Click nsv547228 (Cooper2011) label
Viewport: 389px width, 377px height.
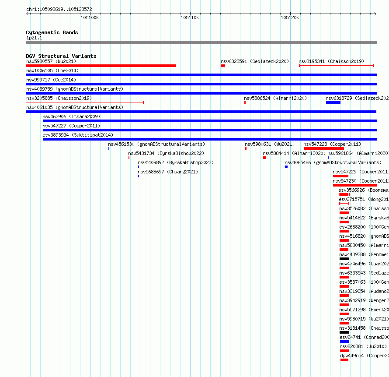(332, 144)
